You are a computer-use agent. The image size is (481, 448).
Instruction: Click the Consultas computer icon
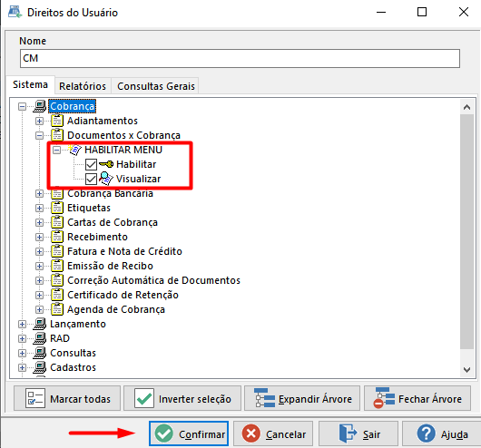[40, 353]
